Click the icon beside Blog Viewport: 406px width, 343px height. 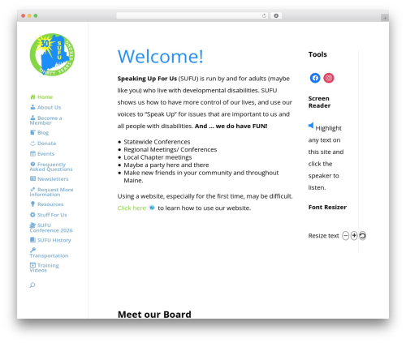(x=32, y=132)
